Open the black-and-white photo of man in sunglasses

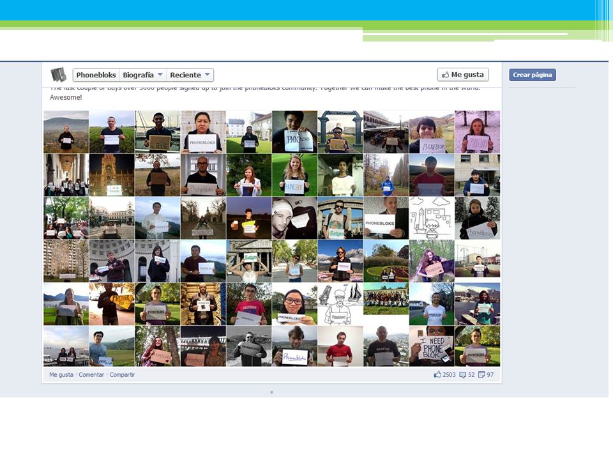pos(248,346)
